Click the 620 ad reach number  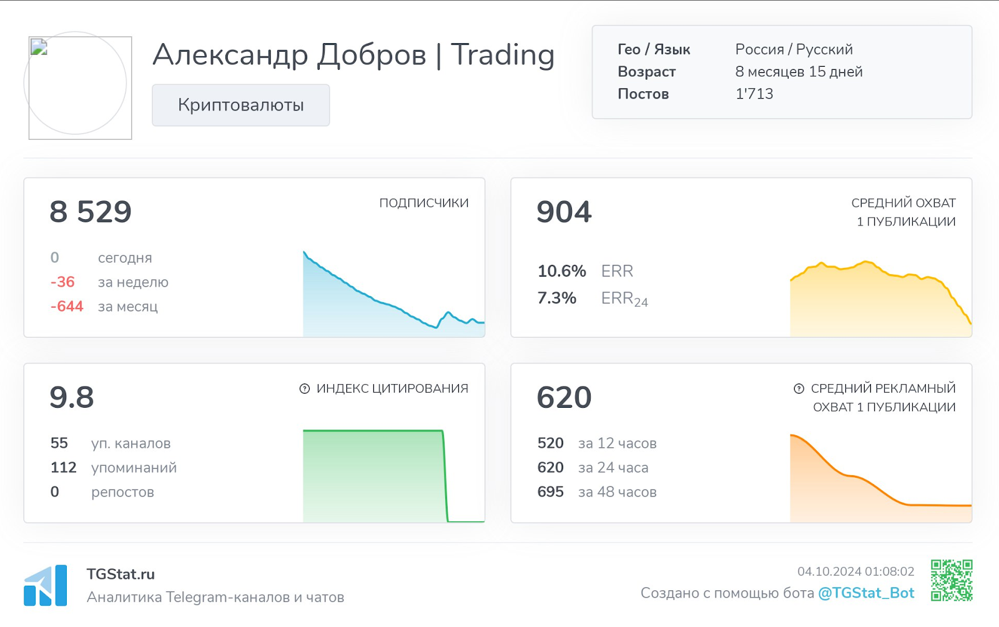coord(564,397)
